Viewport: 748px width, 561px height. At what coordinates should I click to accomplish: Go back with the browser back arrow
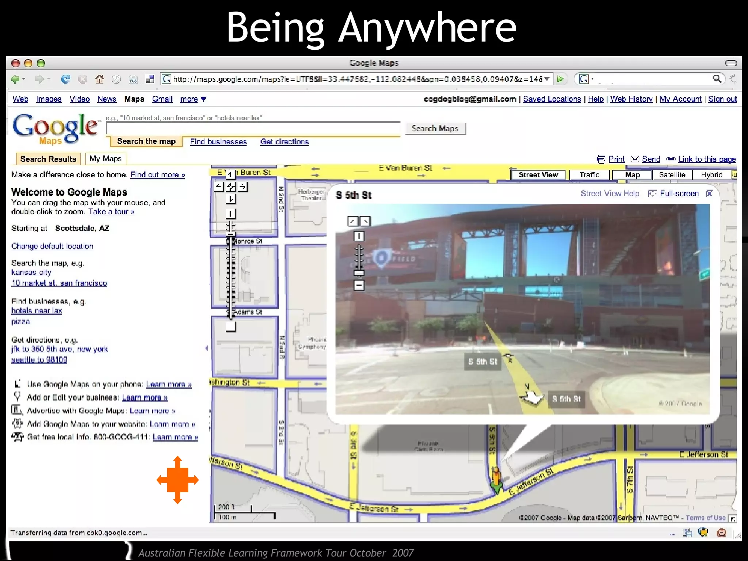pos(15,79)
